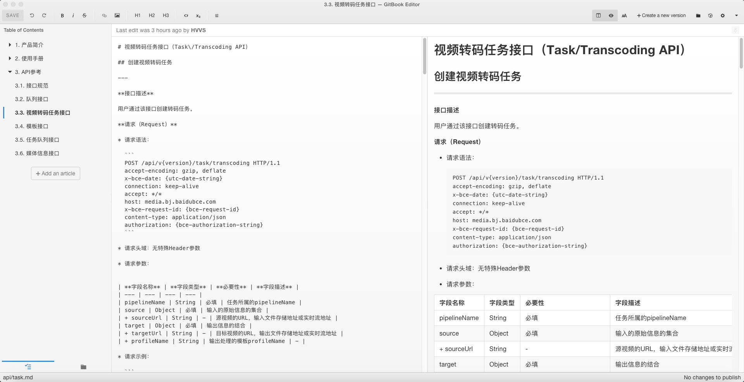This screenshot has height=382, width=744.
Task: Click the Undo arrow icon
Action: [x=32, y=15]
